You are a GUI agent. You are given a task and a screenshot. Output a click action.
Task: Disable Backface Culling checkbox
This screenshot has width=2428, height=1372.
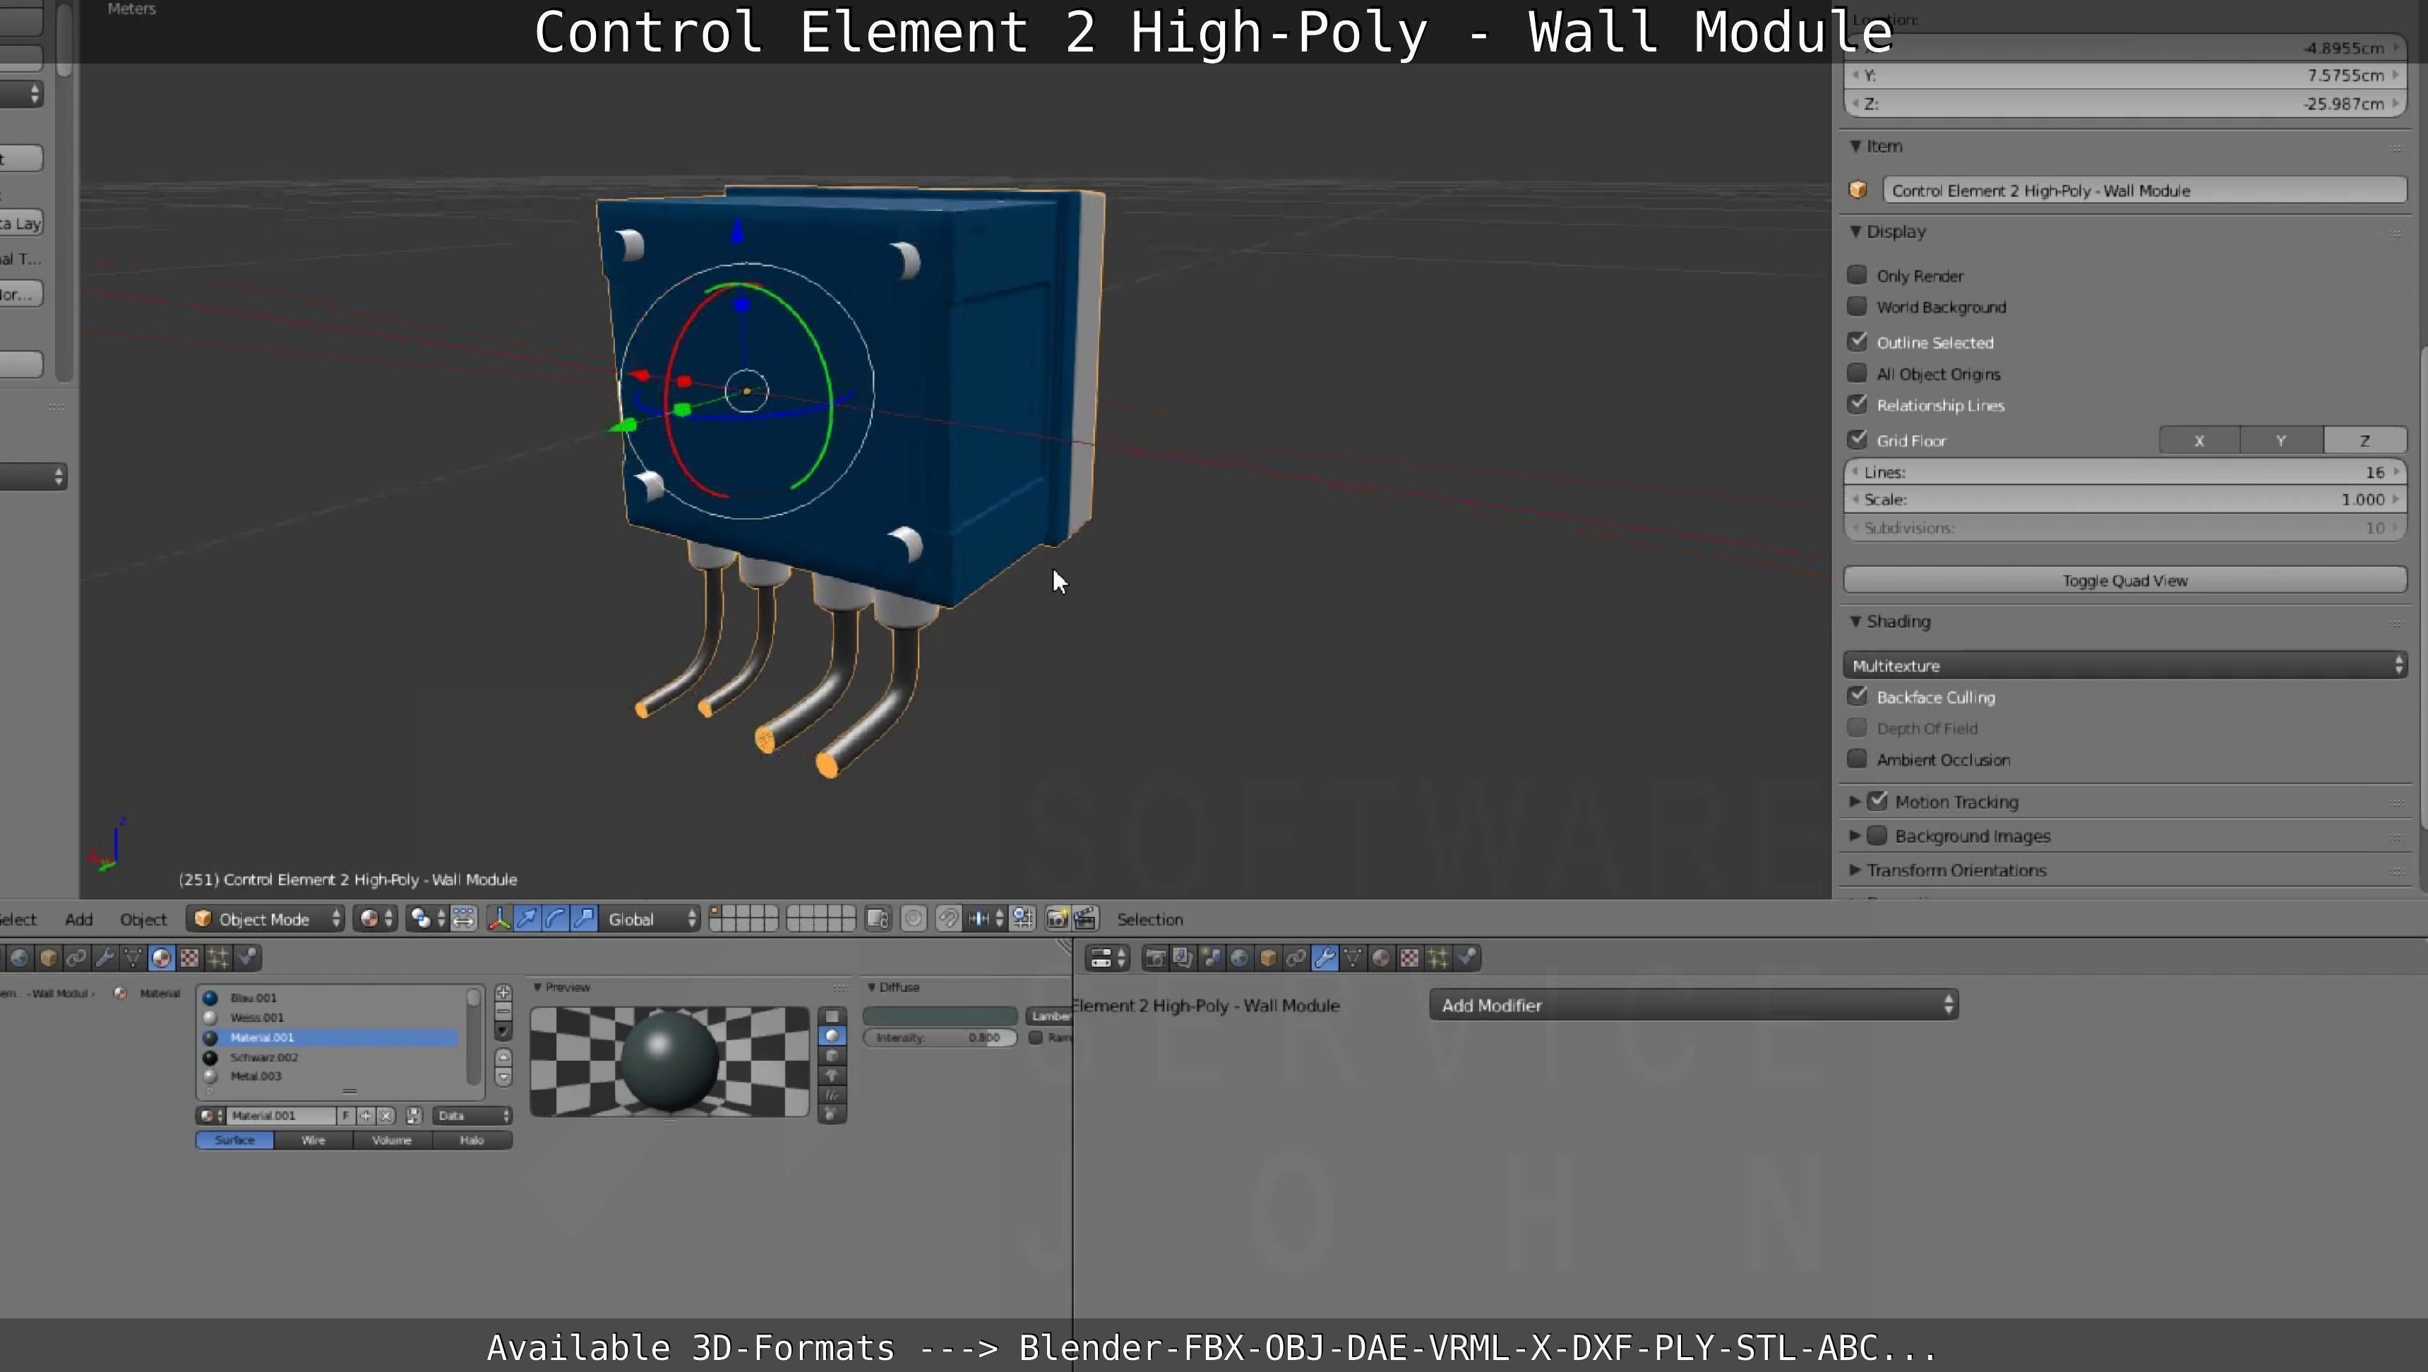click(x=1857, y=697)
